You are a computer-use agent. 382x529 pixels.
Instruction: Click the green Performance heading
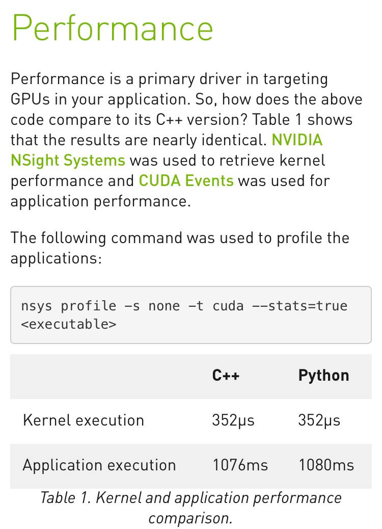coord(113,29)
